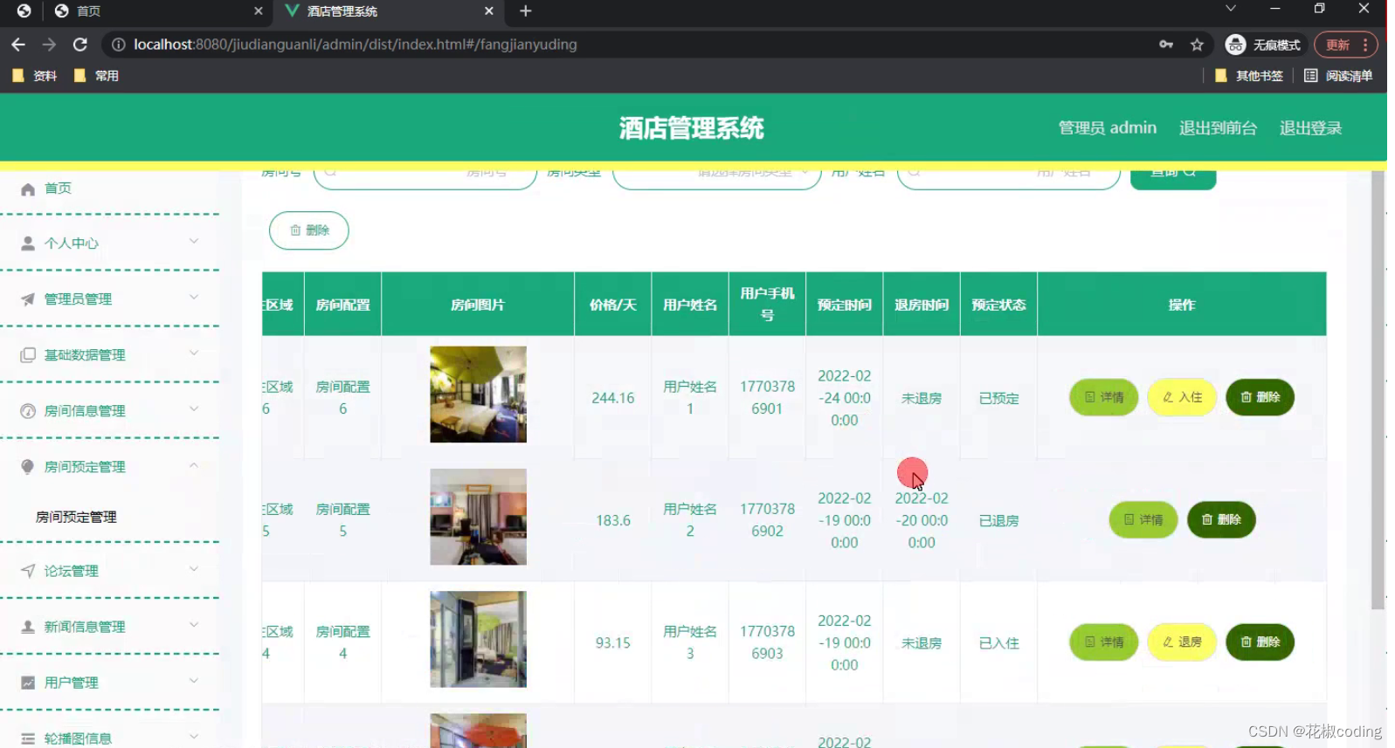1395x748 pixels.
Task: Click 入住 for 用户姓名 1 row
Action: click(1182, 397)
